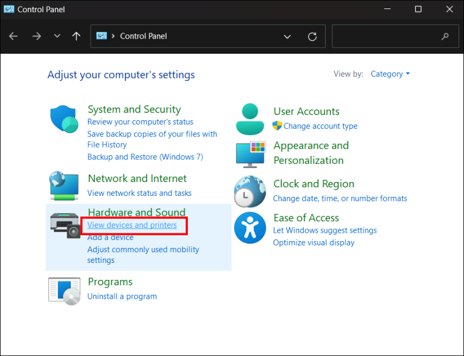This screenshot has height=356, width=464.
Task: Open the View by Category dropdown
Action: [390, 74]
